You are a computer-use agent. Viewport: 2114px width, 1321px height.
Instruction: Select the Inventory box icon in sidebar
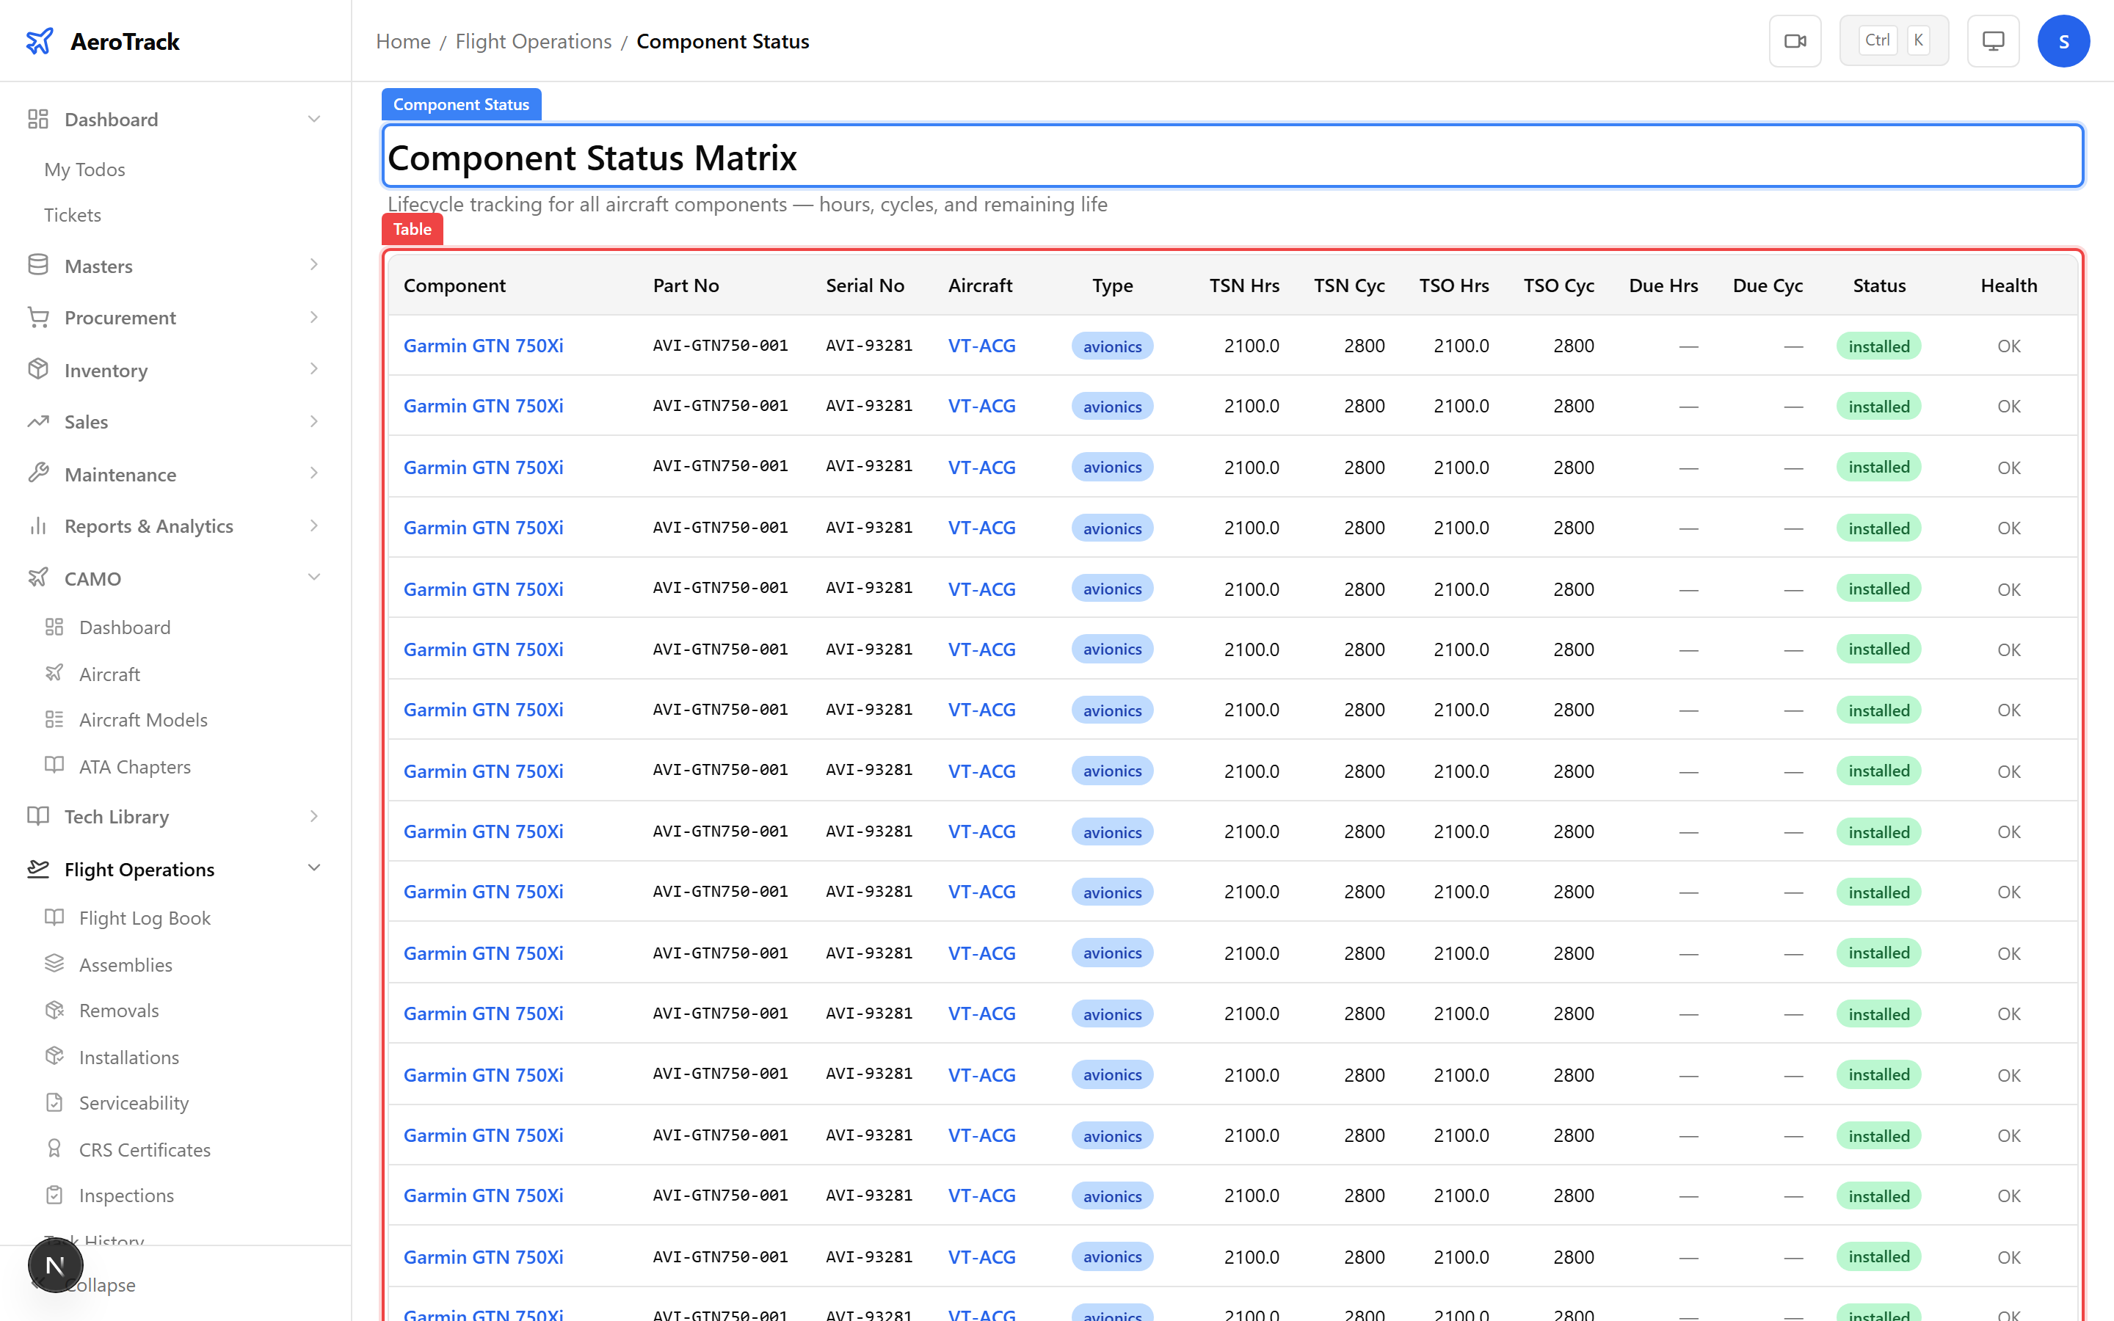click(37, 370)
